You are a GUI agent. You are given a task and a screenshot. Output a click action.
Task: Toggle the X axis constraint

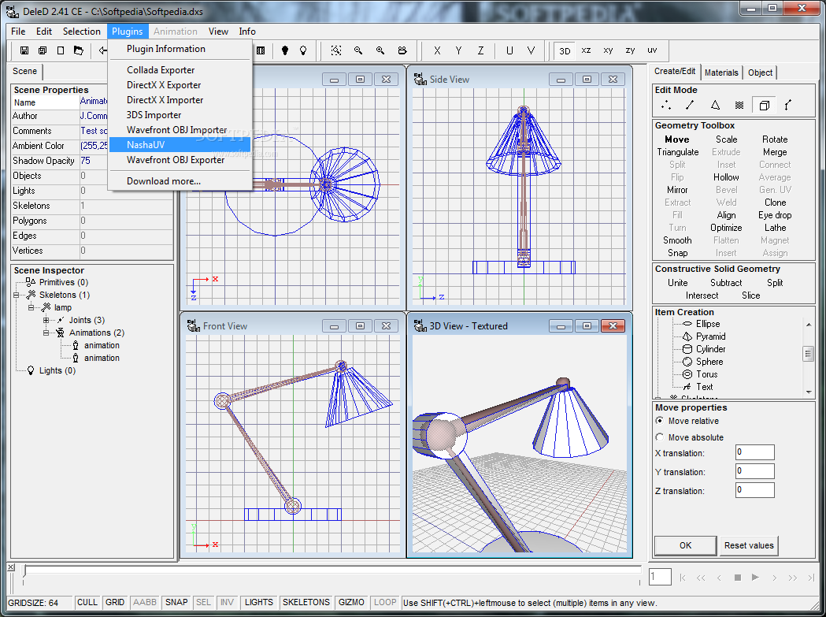pos(437,50)
